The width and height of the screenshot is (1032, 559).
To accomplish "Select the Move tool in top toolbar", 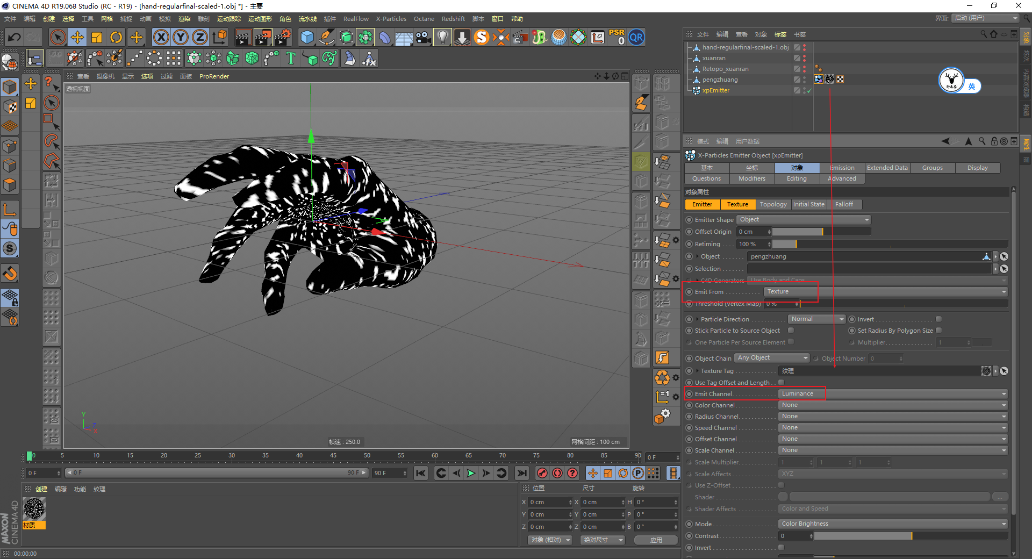I will (77, 37).
